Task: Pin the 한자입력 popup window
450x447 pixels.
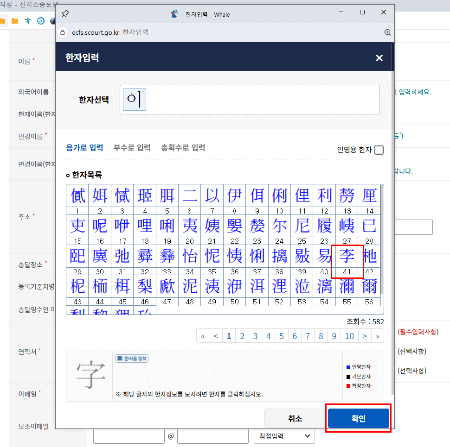Action: [65, 13]
